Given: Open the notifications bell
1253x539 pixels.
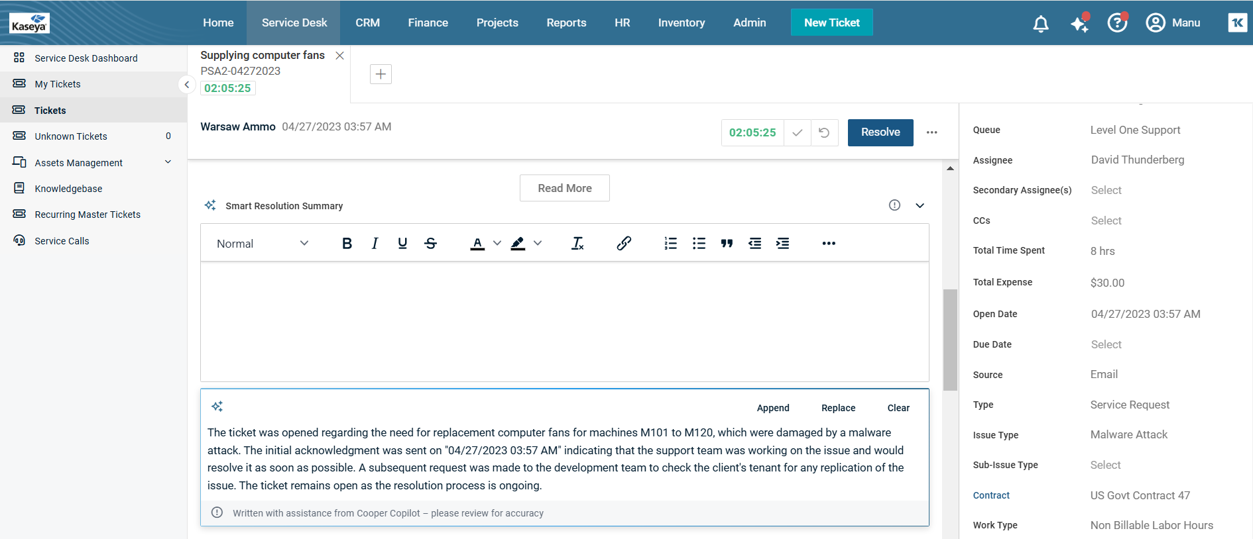Looking at the screenshot, I should coord(1040,24).
